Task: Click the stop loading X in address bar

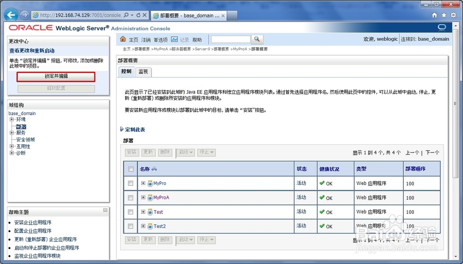Action: point(144,15)
